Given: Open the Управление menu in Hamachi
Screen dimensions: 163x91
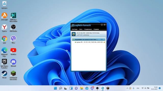Looking at the screenshot, I should tap(88, 29).
